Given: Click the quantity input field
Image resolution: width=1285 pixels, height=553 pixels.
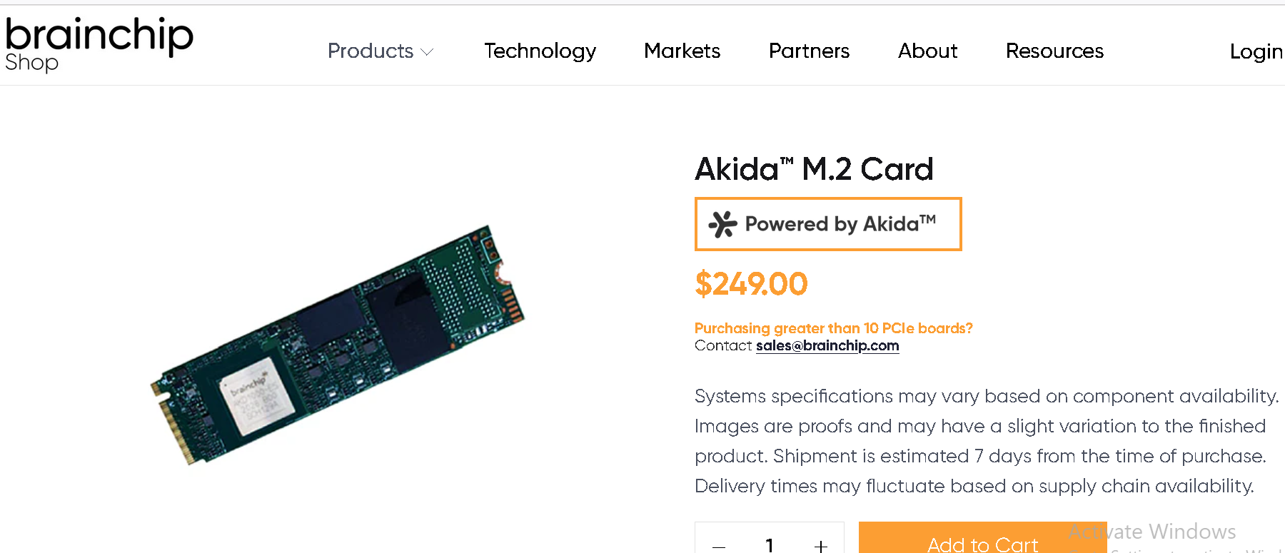Looking at the screenshot, I should click(x=770, y=546).
